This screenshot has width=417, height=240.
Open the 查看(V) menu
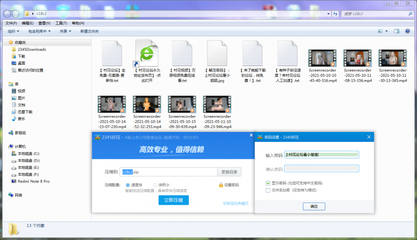(44, 23)
